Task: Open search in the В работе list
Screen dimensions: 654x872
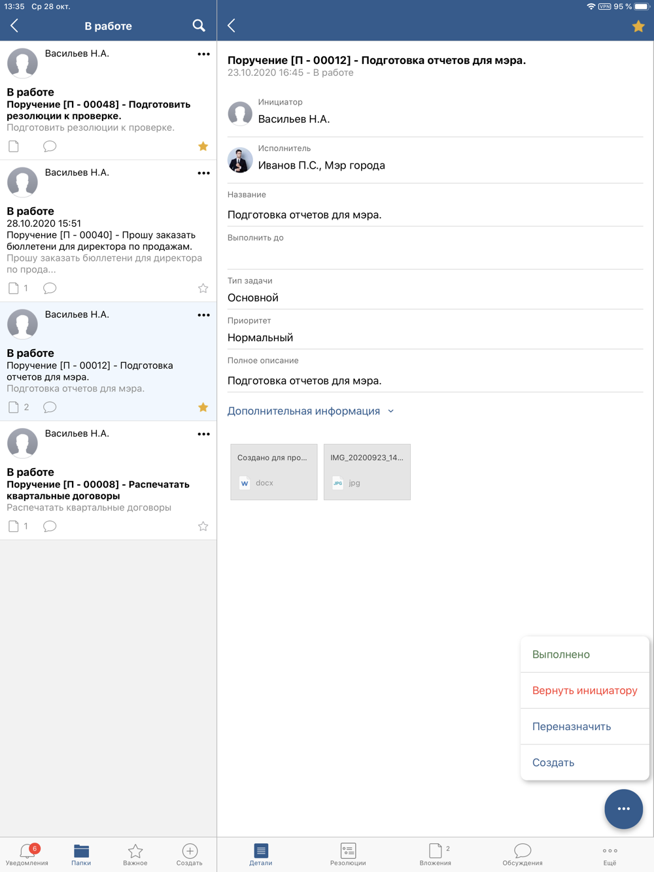Action: coord(199,25)
